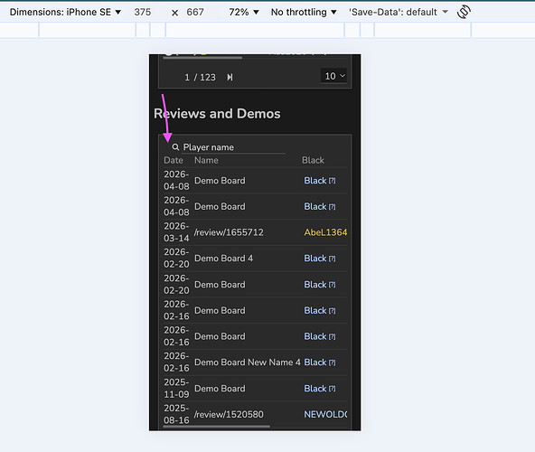Image resolution: width=535 pixels, height=452 pixels.
Task: Edit the viewport width field showing 375
Action: click(143, 12)
